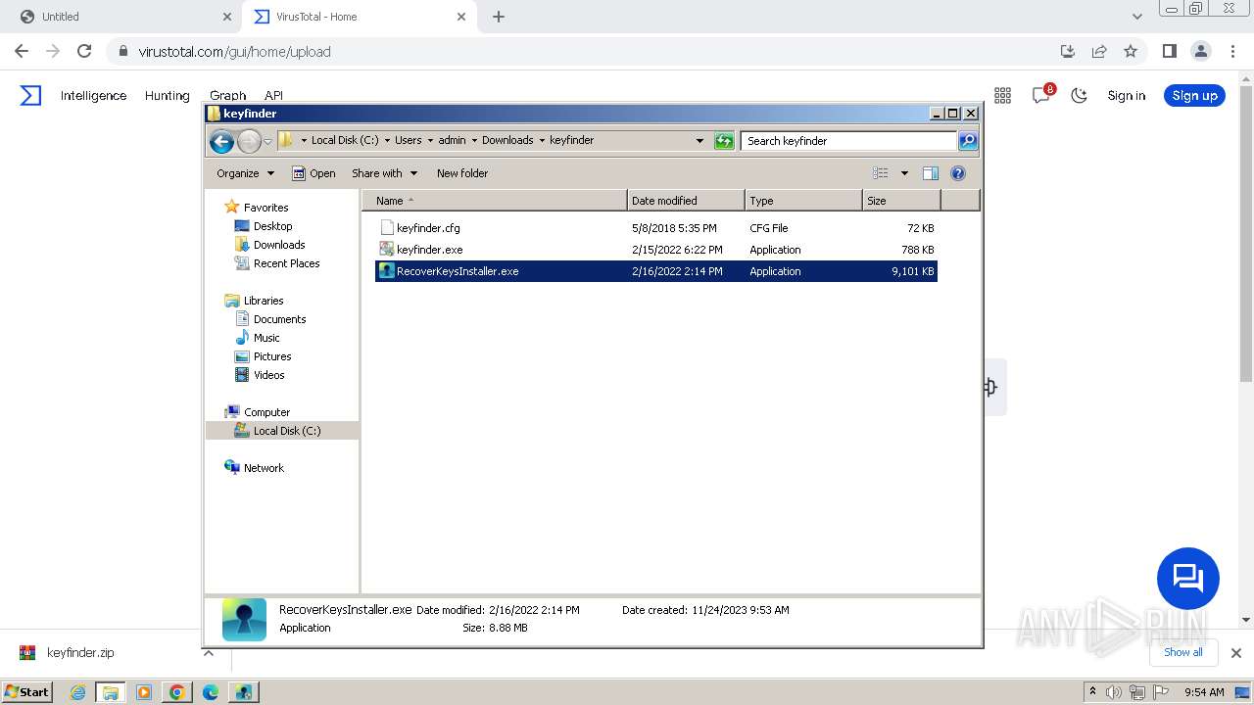Share this page from the address bar
The height and width of the screenshot is (705, 1254).
(1099, 51)
